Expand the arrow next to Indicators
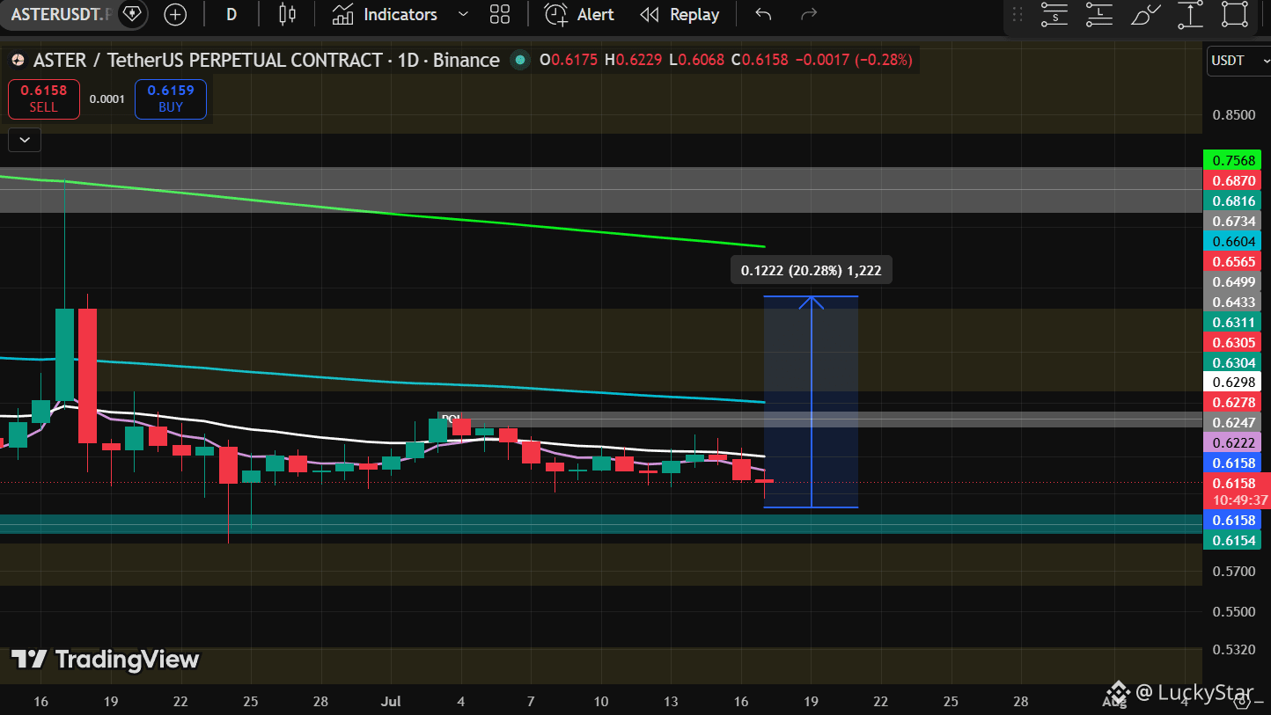 464,14
